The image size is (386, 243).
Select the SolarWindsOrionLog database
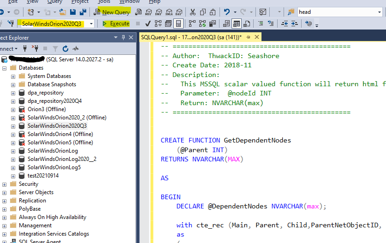tap(53, 151)
